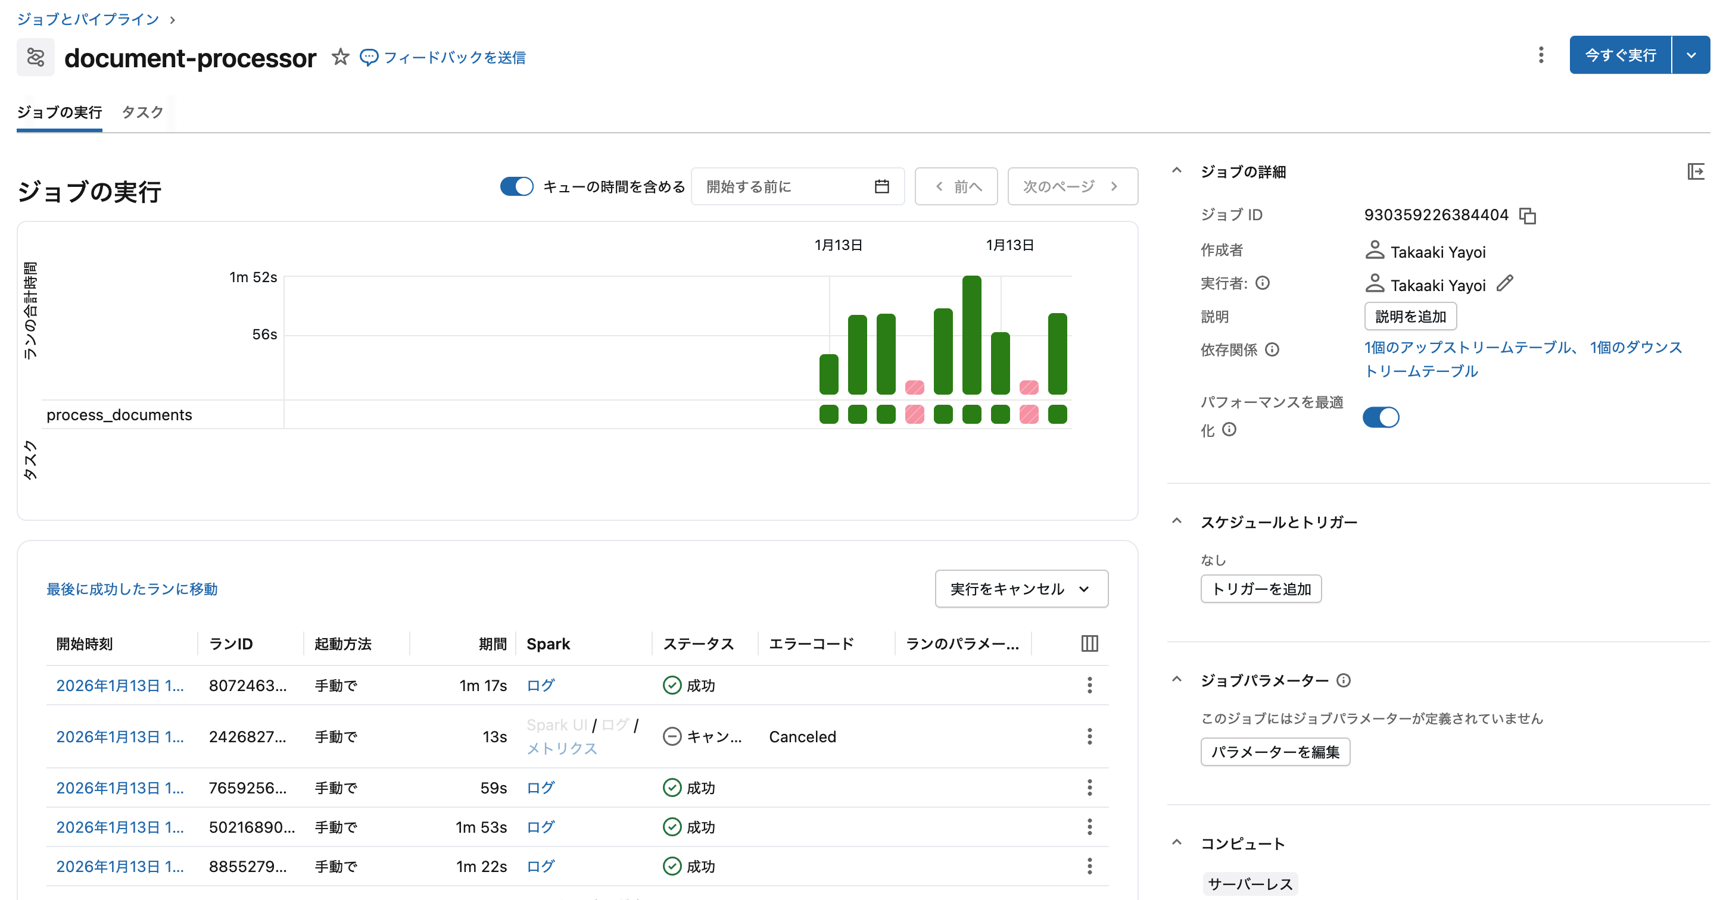Image resolution: width=1720 pixels, height=900 pixels.
Task: Disable パフォーマンスを最適化 switch
Action: pos(1381,417)
